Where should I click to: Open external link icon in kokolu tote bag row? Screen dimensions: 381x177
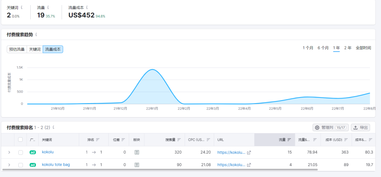(x=249, y=165)
